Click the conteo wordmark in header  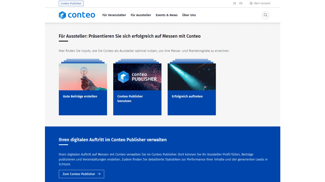[82, 15]
